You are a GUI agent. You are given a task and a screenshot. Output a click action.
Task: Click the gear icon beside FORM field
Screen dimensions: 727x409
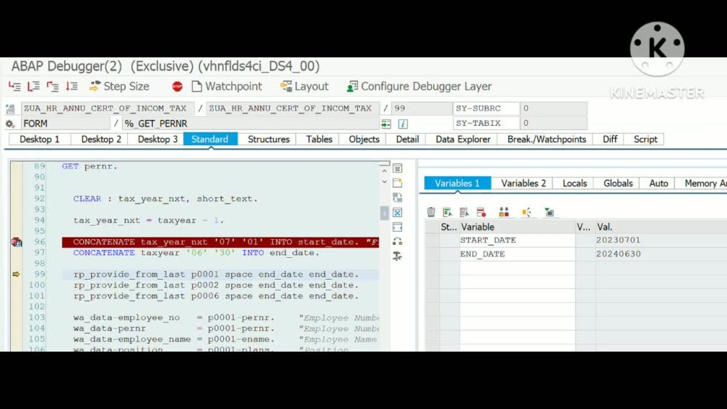[x=9, y=123]
